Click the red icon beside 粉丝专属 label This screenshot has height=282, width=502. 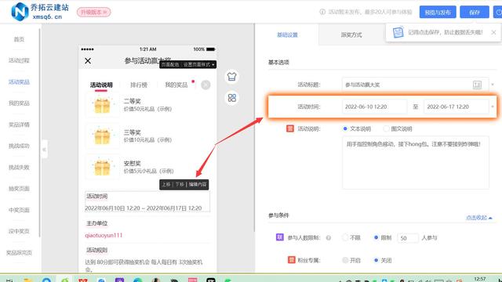291,260
